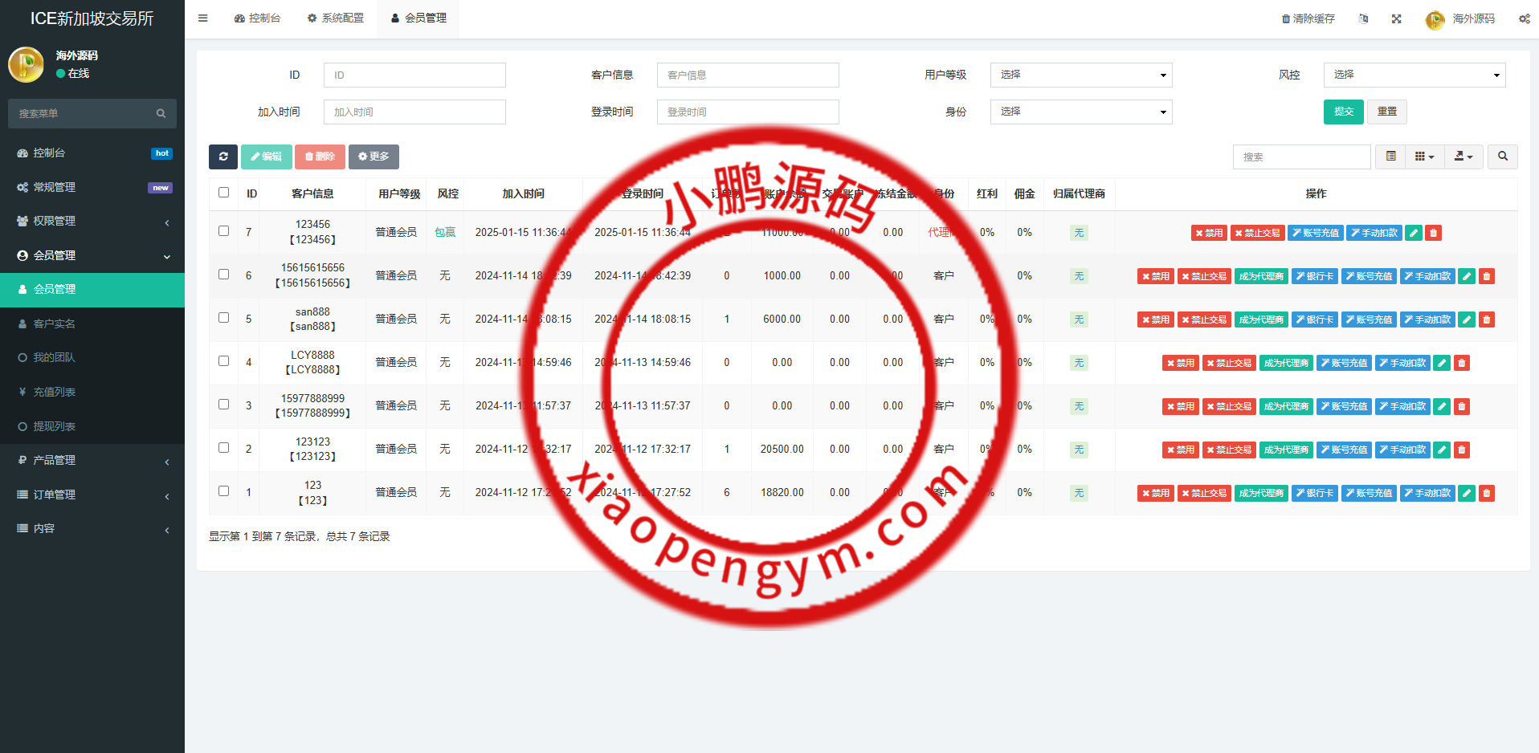The image size is (1539, 753).
Task: Click the trash delete icon for user 123456
Action: (x=1434, y=233)
